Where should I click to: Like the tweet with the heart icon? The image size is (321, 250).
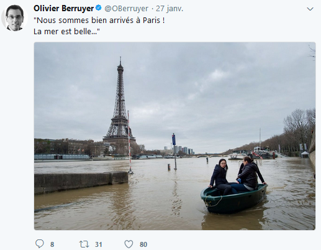pyautogui.click(x=129, y=244)
